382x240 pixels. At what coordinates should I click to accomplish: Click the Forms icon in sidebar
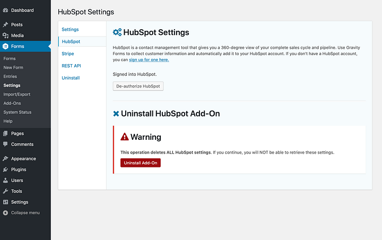tap(5, 46)
